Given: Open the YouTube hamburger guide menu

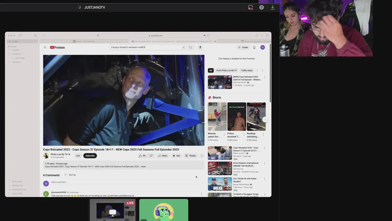Looking at the screenshot, I should (x=45, y=47).
